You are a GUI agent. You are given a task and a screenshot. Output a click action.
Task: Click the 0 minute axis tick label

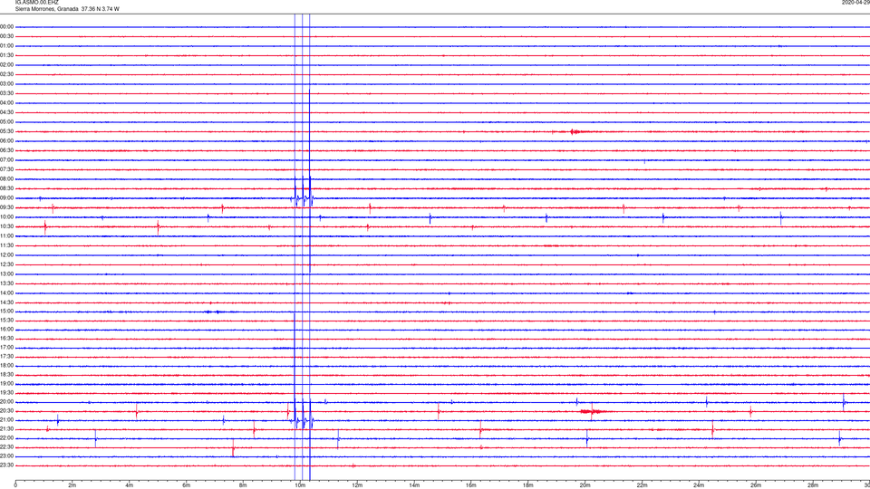pyautogui.click(x=15, y=485)
